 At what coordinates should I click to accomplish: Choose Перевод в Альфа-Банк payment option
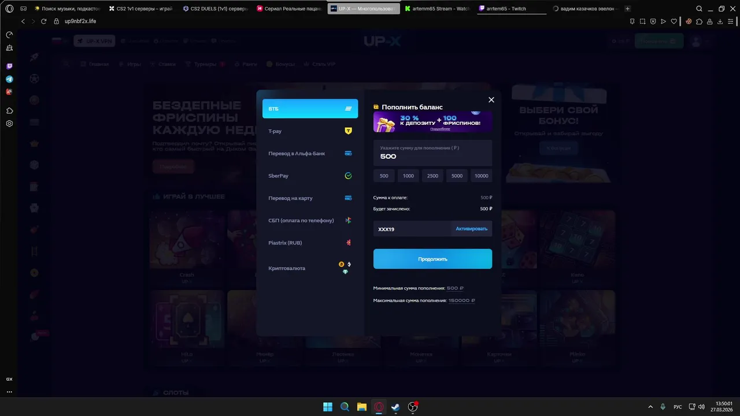click(310, 154)
